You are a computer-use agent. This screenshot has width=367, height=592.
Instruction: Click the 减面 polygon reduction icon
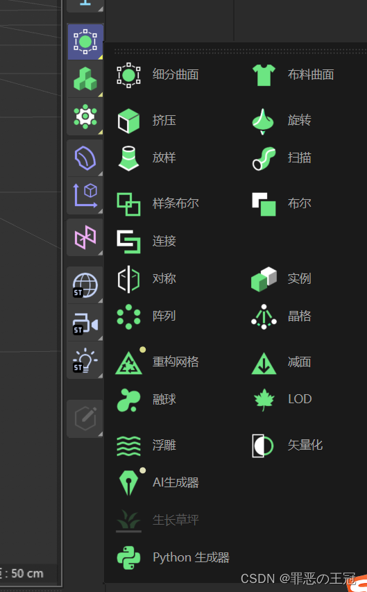click(264, 363)
